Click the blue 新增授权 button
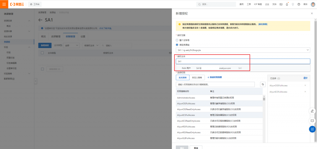 (45, 46)
